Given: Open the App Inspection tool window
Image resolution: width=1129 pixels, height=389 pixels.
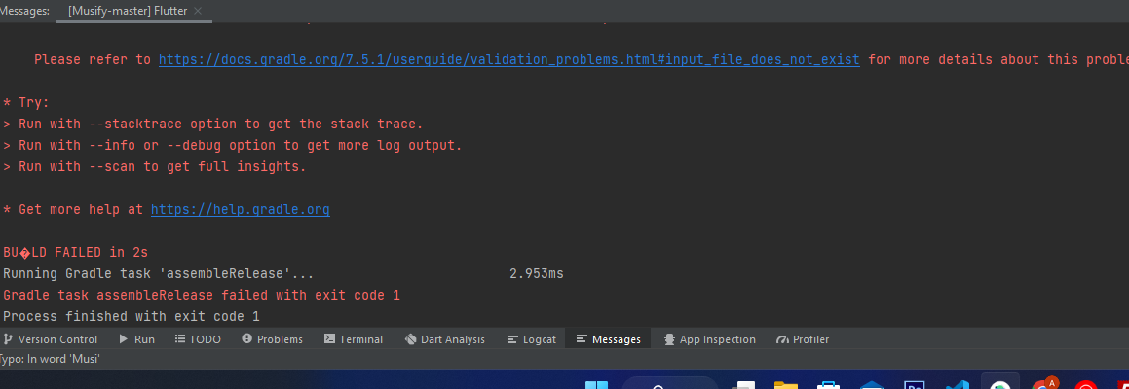Looking at the screenshot, I should coord(710,339).
